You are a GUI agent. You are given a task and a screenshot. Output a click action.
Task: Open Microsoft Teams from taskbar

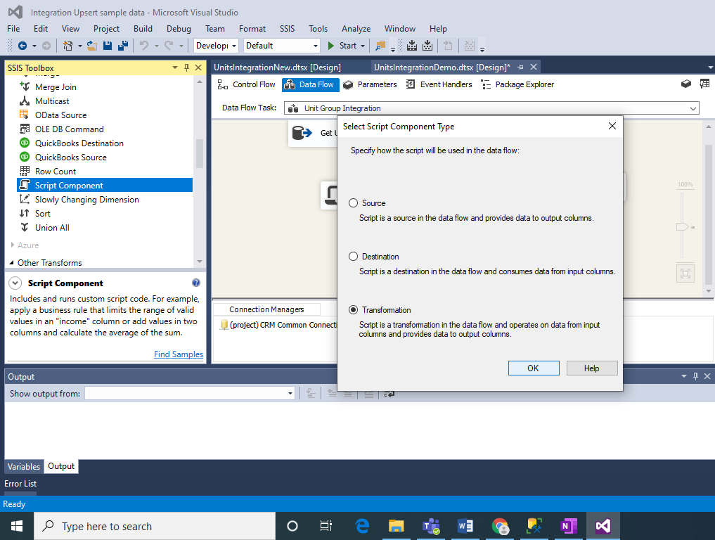click(431, 527)
